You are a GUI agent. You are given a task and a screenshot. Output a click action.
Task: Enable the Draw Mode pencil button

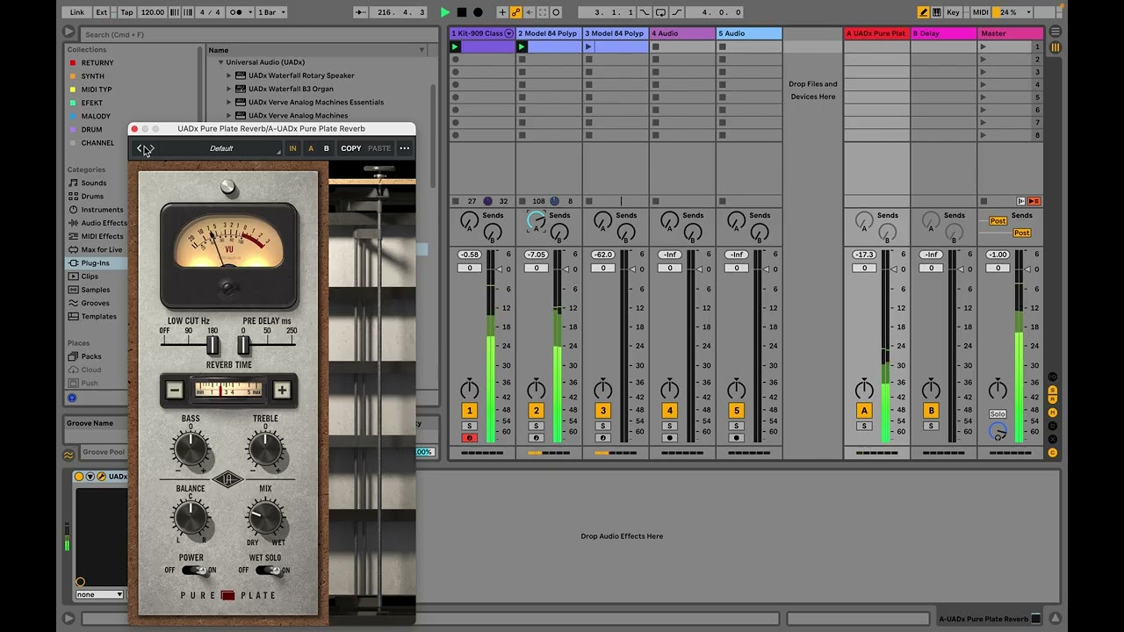point(923,12)
